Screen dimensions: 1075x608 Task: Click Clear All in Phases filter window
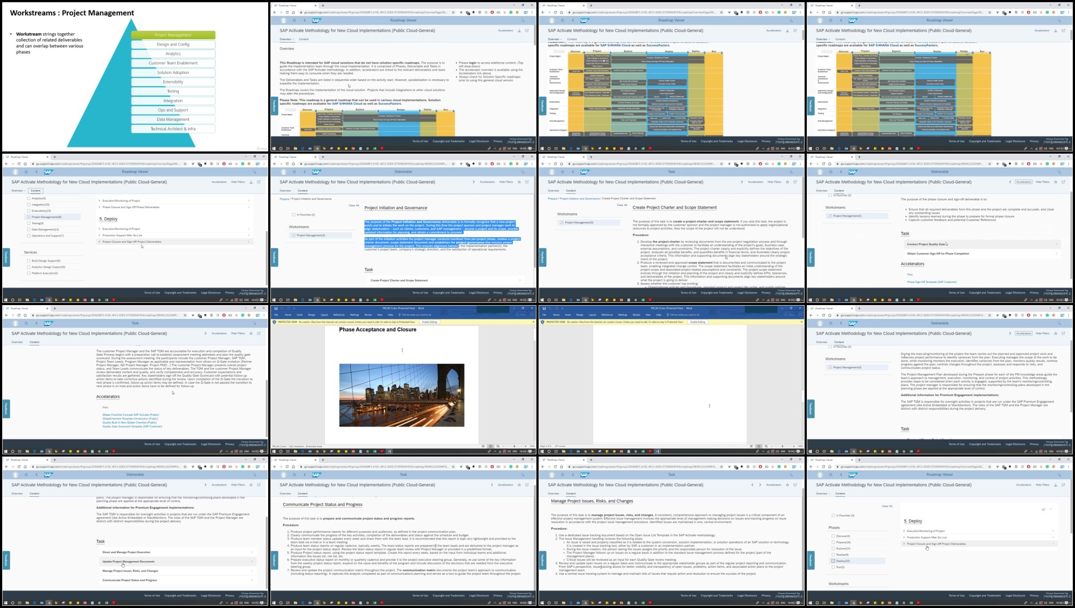887,506
